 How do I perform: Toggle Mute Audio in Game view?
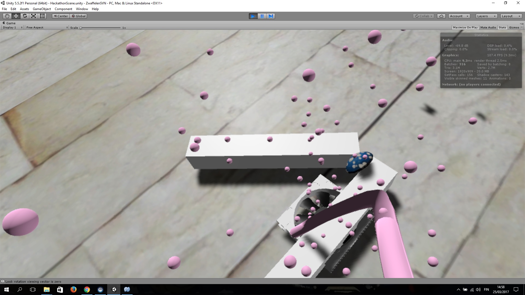[x=488, y=27]
